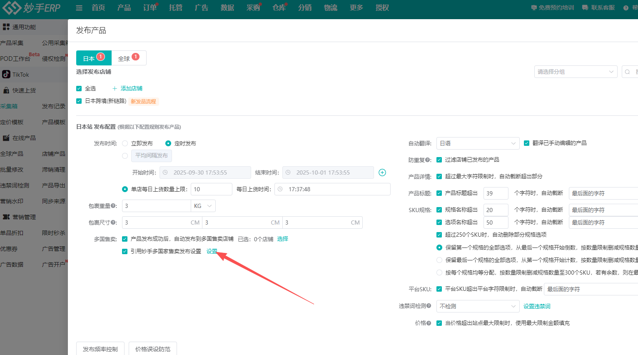The image size is (638, 355).
Task: Click the search magnifier beside the group selector
Action: pyautogui.click(x=628, y=71)
